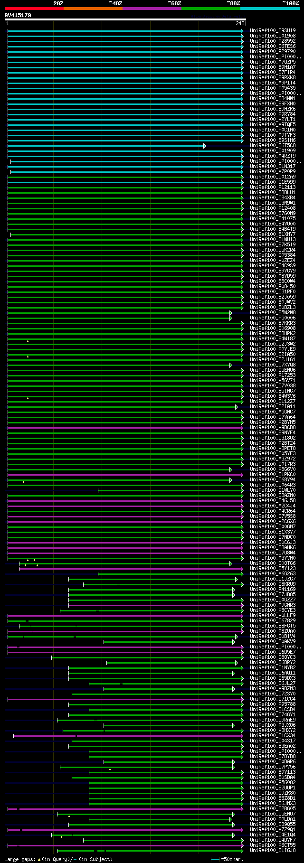Viewport: 304px width, 863px height.
Task: Select the query name AV415179
Action: 18,15
